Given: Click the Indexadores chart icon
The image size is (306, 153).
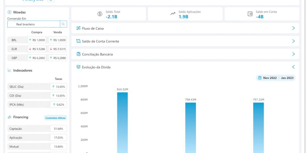Looking at the screenshot, I should click(x=9, y=70).
